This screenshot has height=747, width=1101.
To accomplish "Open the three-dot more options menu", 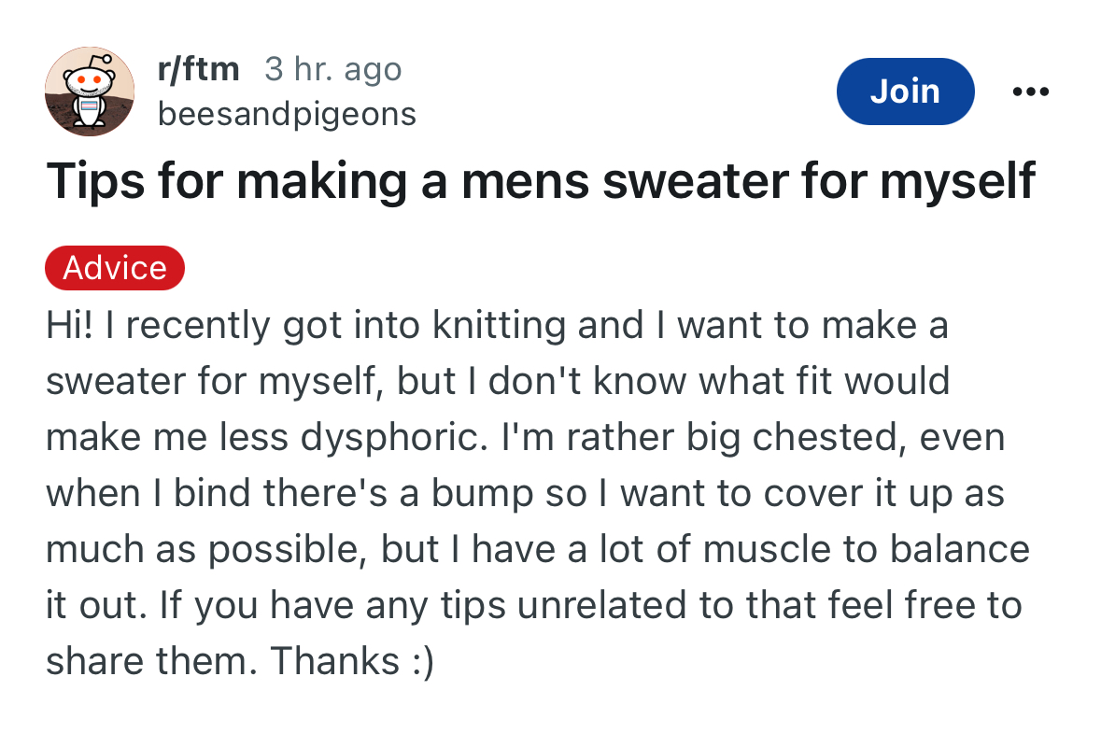I will point(1030,92).
